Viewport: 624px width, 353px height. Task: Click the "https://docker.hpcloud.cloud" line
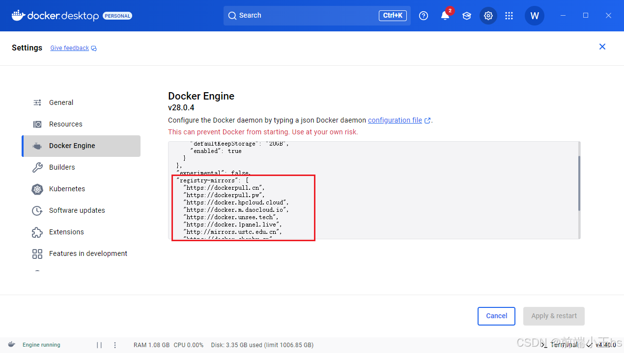[236, 202]
